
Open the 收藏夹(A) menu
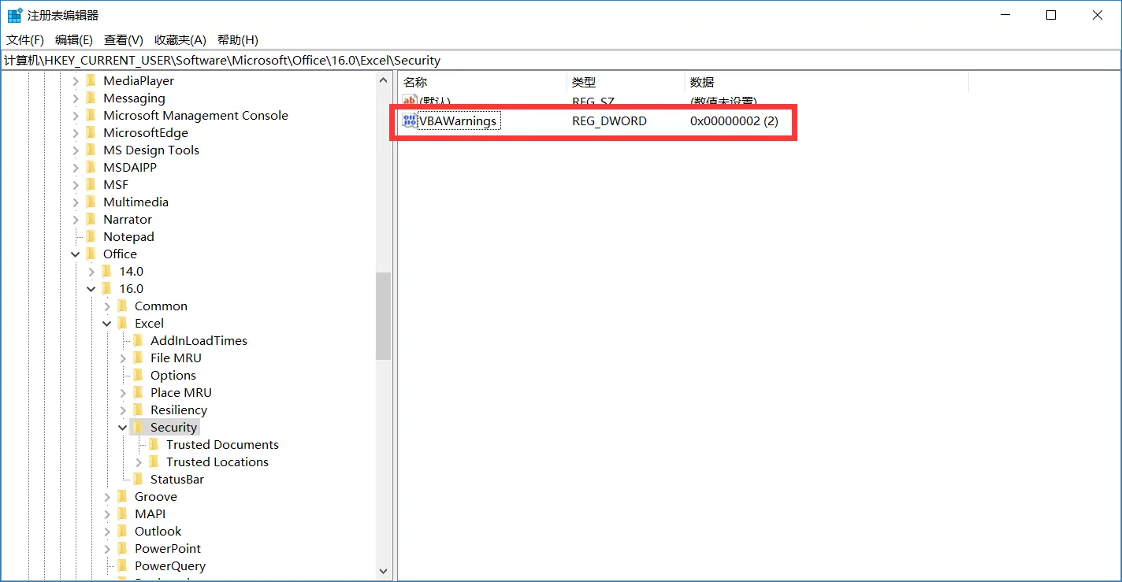coord(180,39)
